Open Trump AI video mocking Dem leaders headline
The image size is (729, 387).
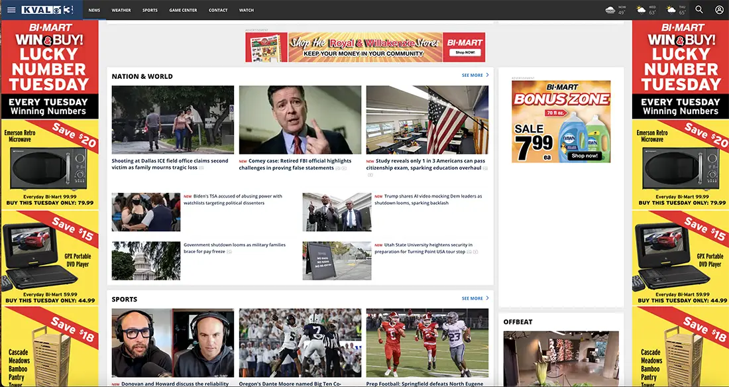point(428,199)
